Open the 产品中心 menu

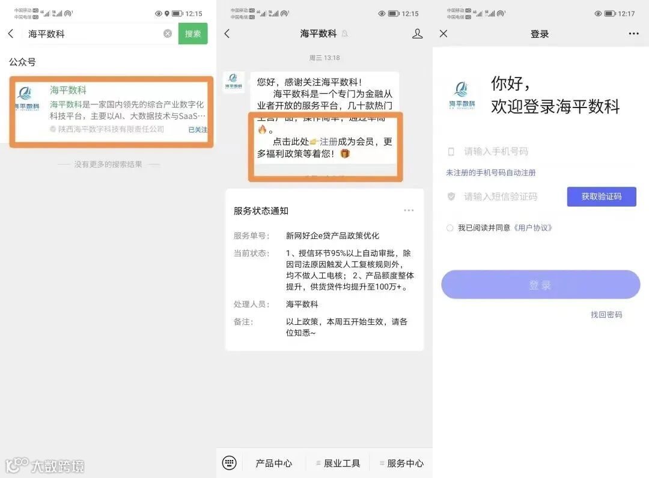[273, 463]
